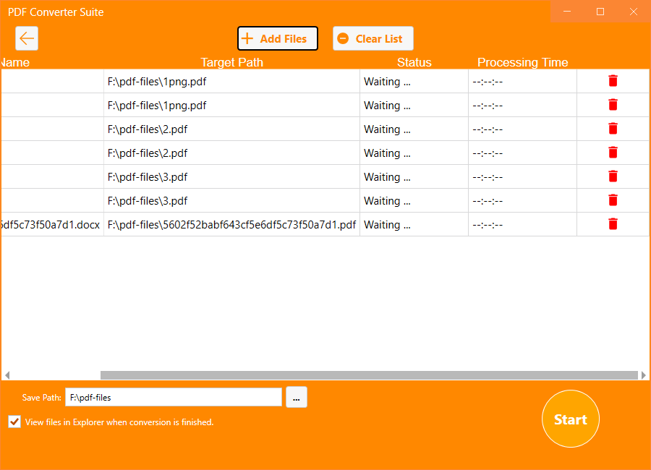Go back using the orange arrow icon
Viewport: 651px width, 470px height.
pyautogui.click(x=27, y=38)
